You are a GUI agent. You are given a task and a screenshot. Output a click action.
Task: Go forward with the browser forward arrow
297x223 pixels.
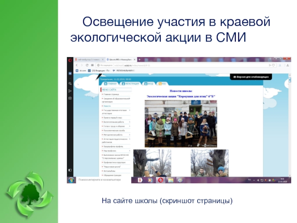(x=82, y=65)
